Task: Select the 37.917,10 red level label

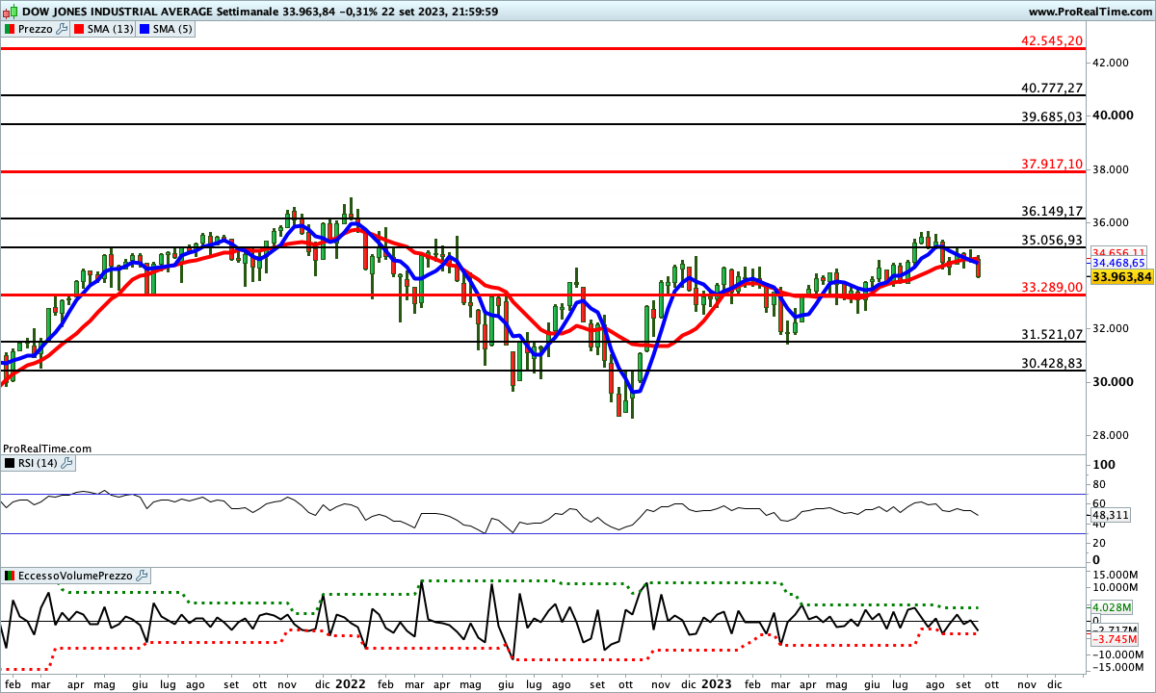Action: click(x=1052, y=164)
